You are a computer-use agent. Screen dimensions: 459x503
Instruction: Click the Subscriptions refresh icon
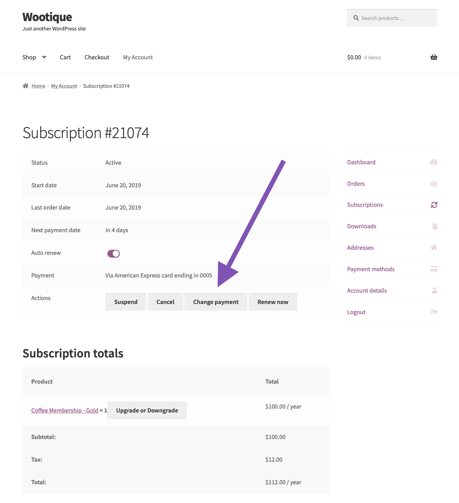point(434,204)
